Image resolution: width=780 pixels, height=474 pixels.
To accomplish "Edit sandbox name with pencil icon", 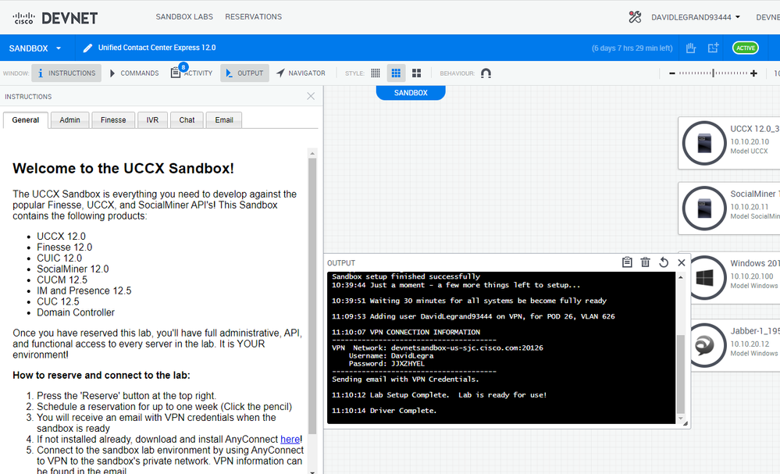I will pos(87,48).
